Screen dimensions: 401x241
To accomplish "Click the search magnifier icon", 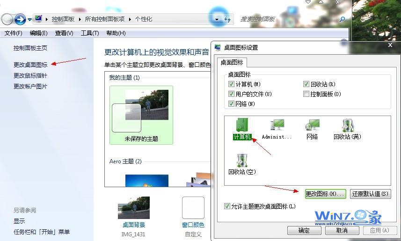I will (342, 19).
